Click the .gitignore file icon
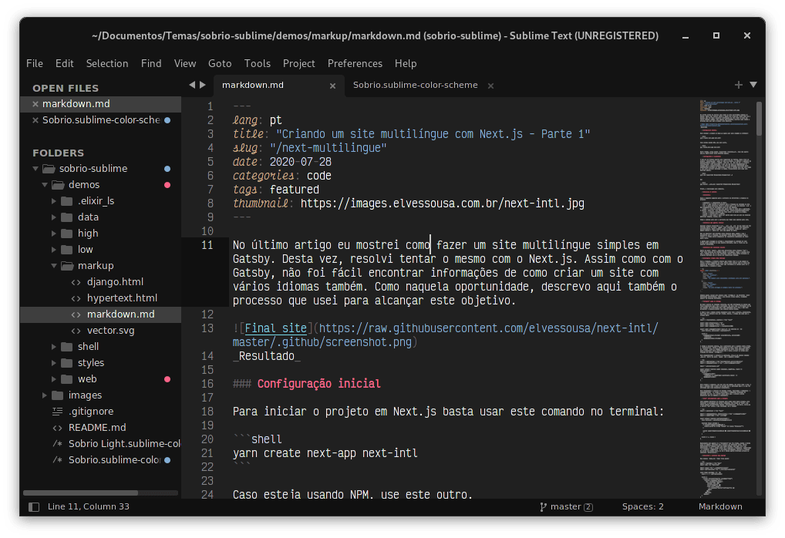This screenshot has height=538, width=785. [x=58, y=412]
